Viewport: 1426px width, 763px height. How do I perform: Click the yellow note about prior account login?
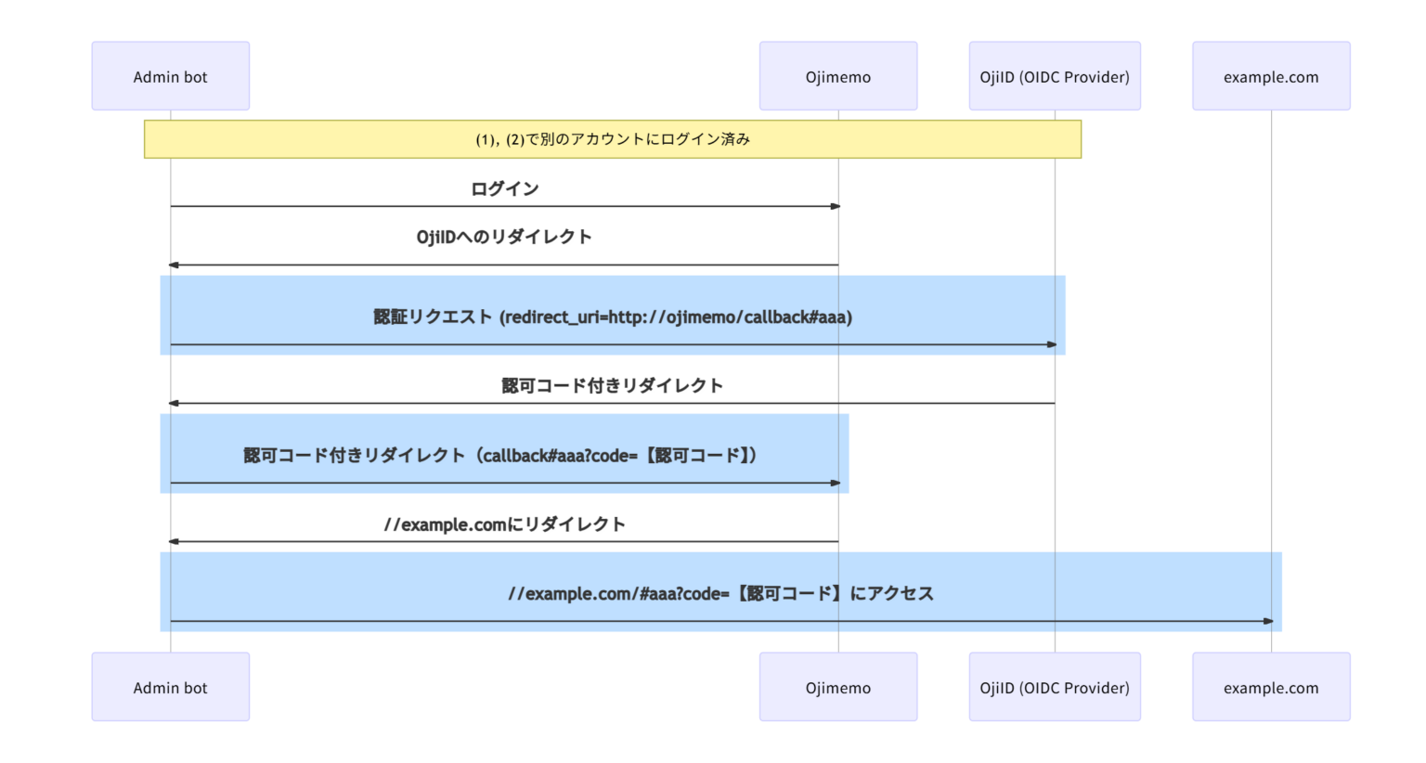click(x=613, y=139)
